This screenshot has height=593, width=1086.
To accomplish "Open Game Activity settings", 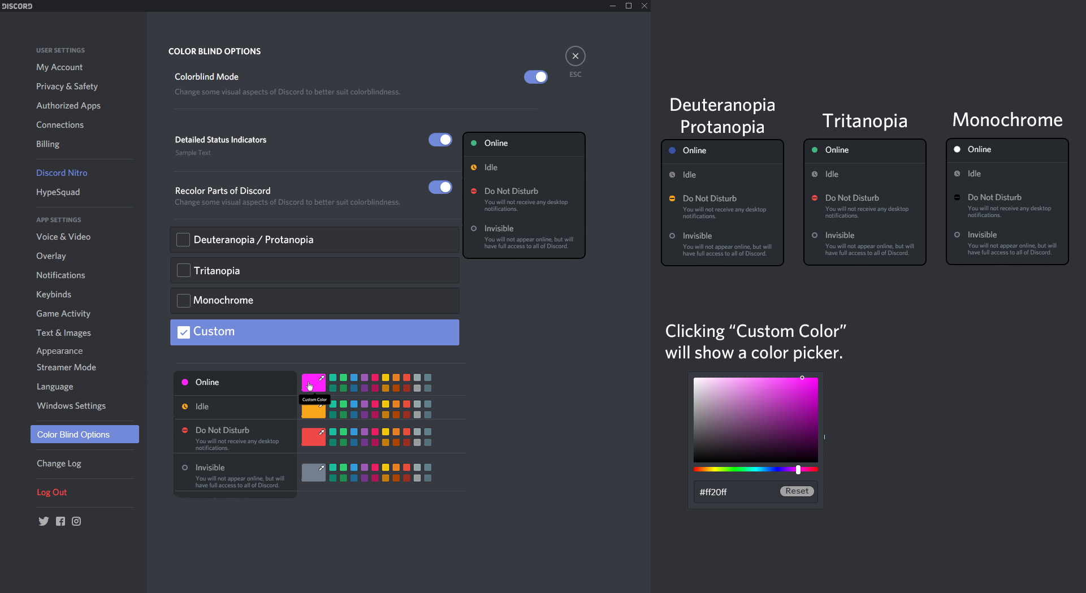I will coord(63,314).
